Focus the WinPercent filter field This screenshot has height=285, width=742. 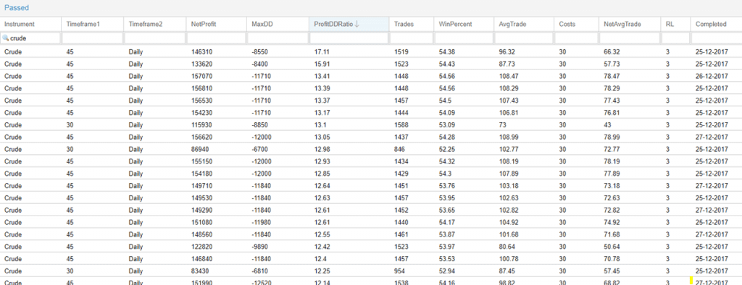tap(463, 38)
